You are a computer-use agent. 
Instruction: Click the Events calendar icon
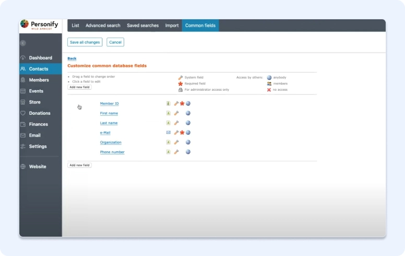(23, 91)
